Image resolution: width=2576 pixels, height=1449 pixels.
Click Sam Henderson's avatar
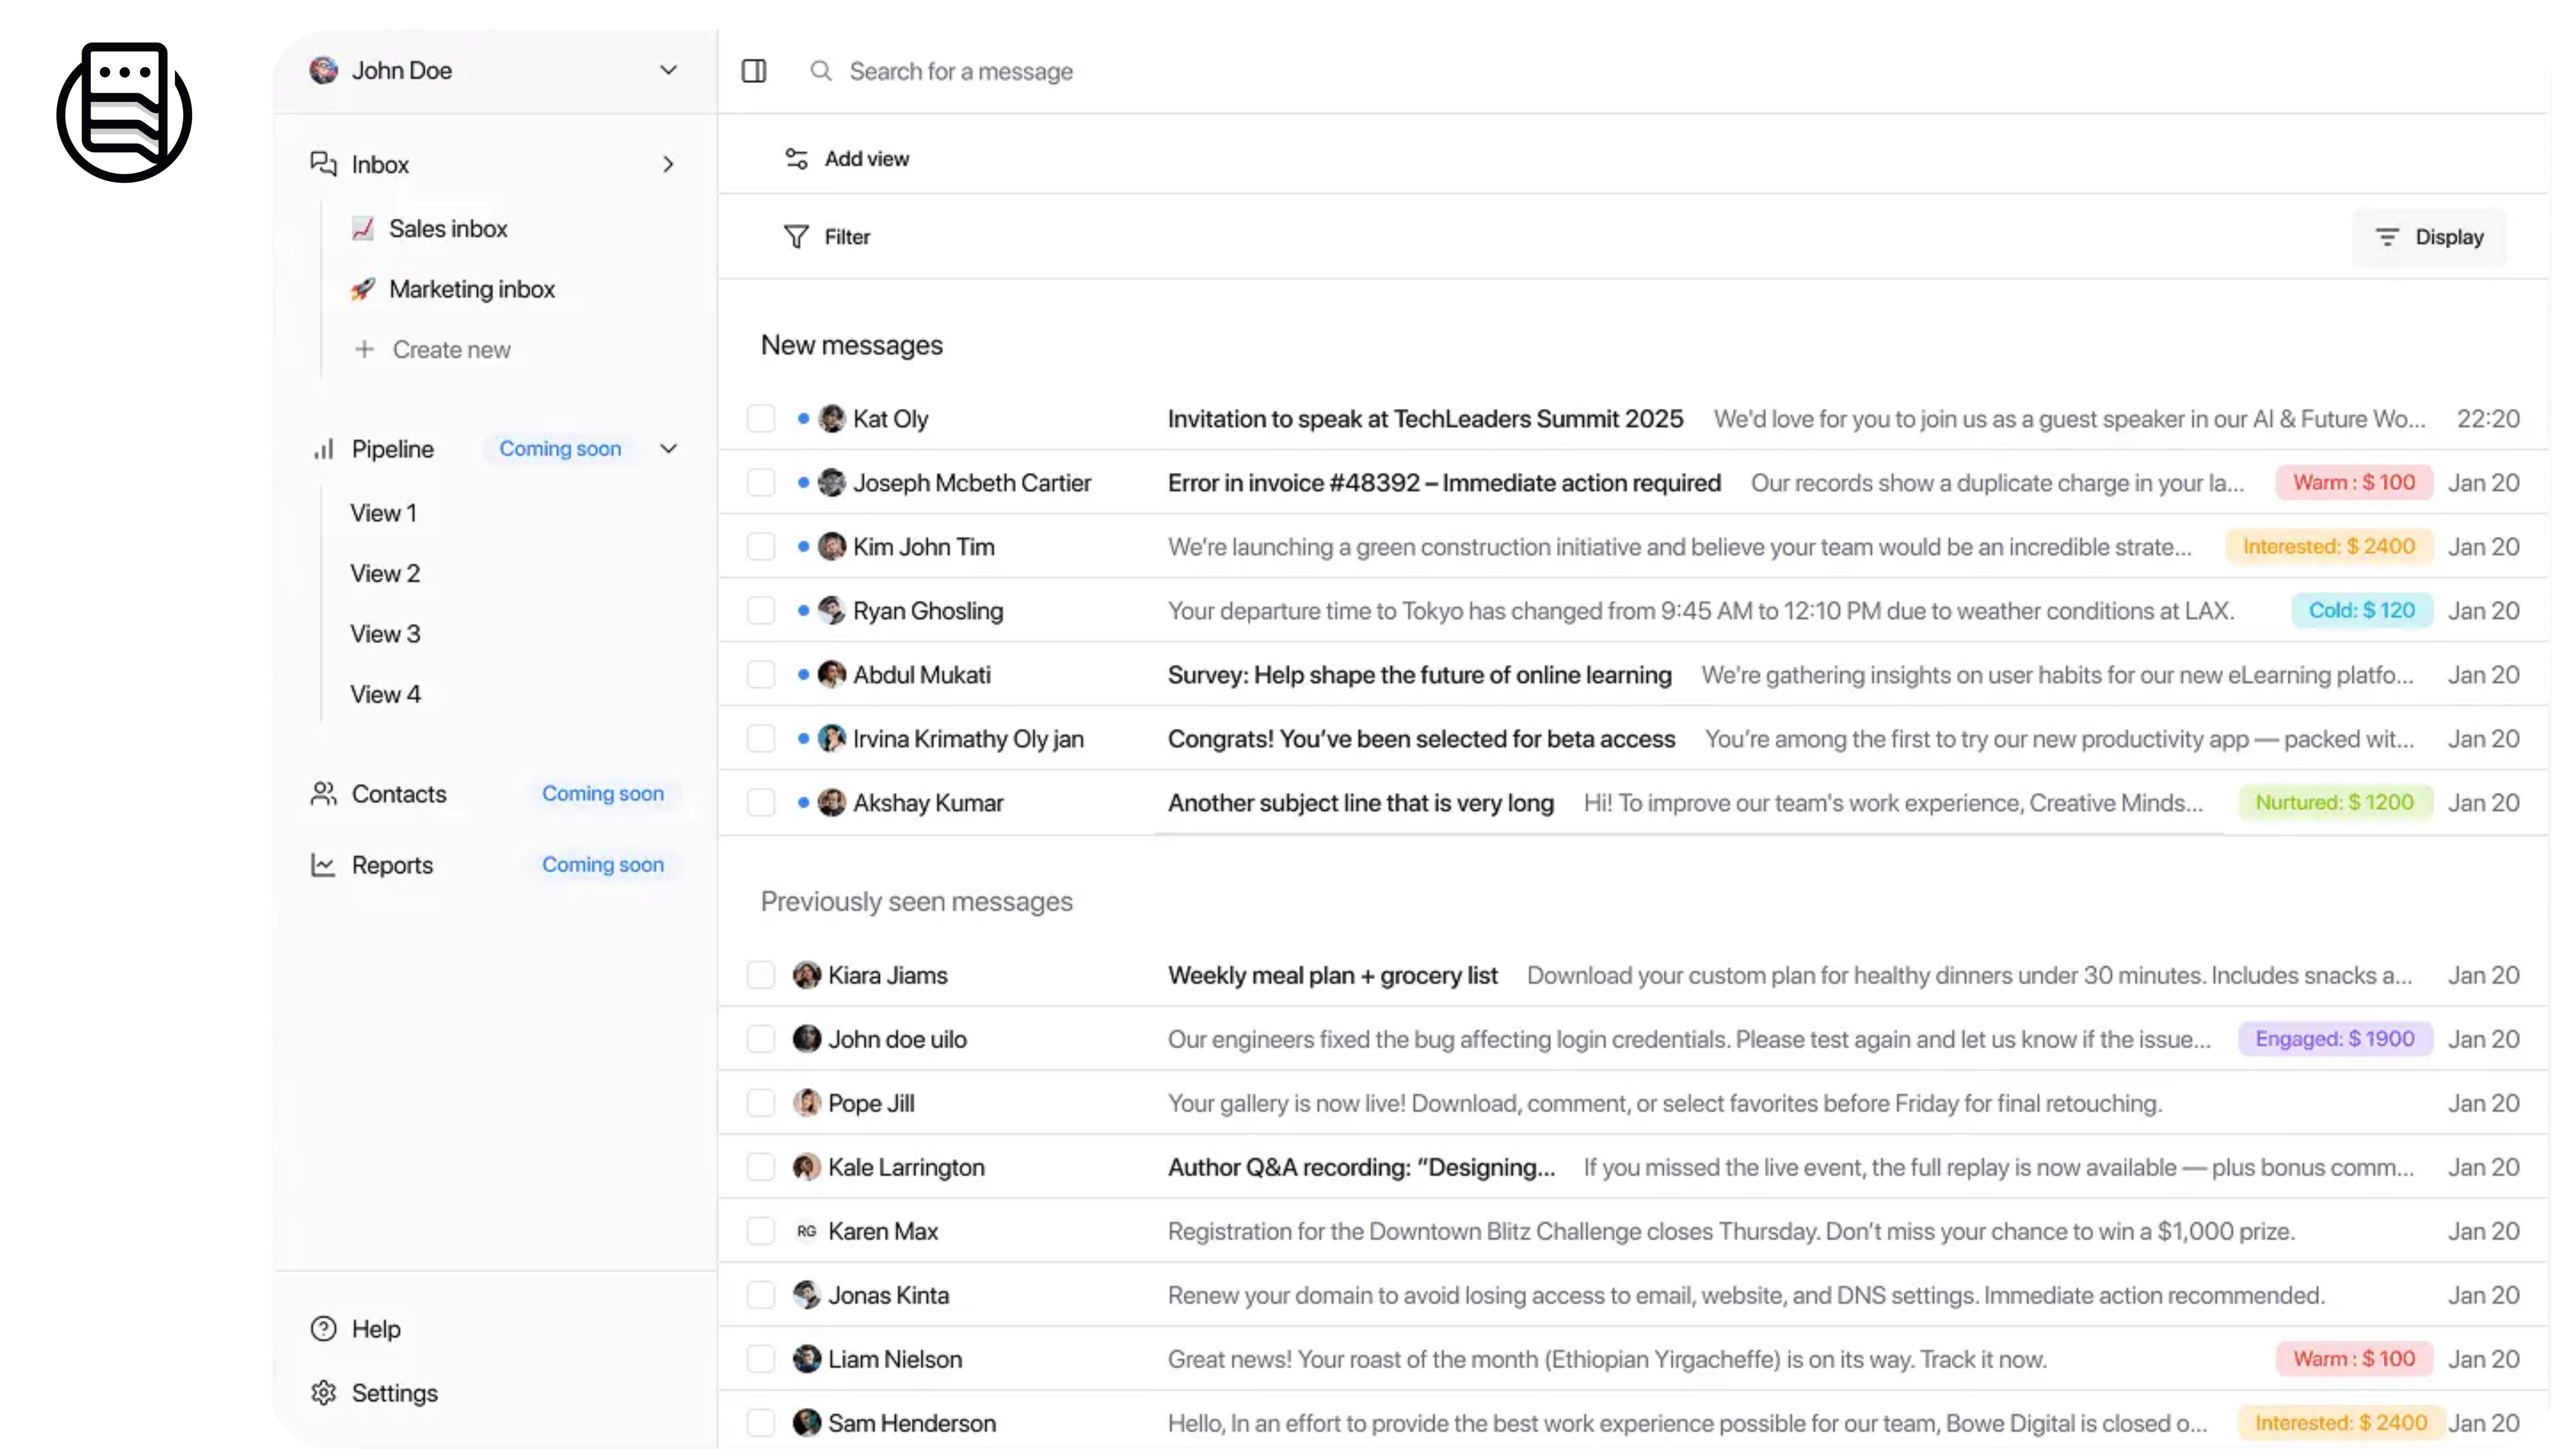point(807,1423)
